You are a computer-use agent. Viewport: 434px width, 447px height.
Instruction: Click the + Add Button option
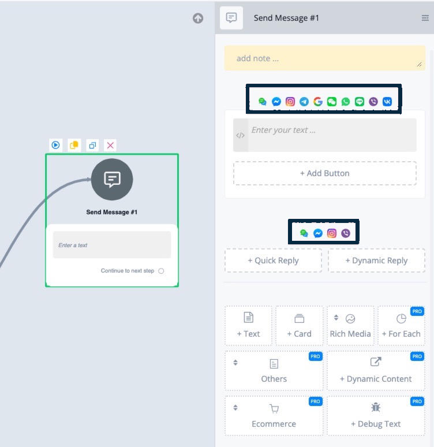(x=325, y=173)
